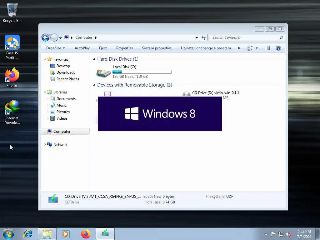Click the Forward navigation arrow

pyautogui.click(x=54, y=37)
